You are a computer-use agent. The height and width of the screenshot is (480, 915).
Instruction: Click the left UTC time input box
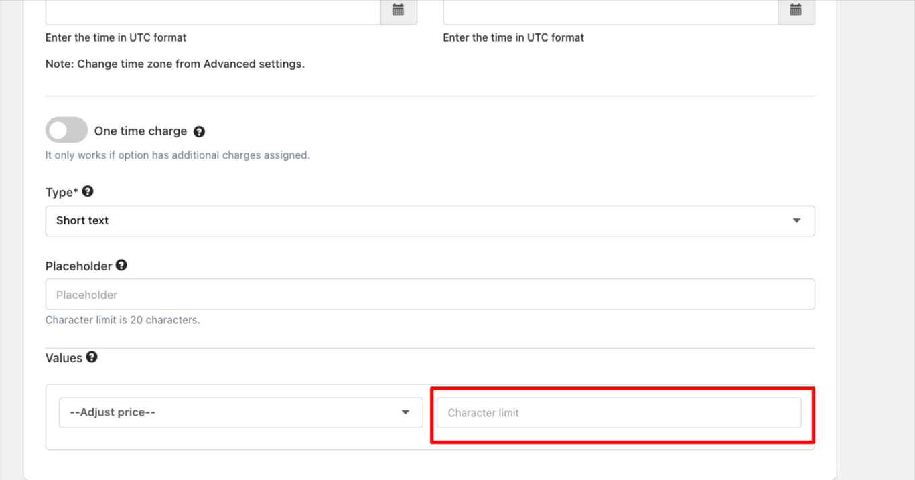(213, 11)
